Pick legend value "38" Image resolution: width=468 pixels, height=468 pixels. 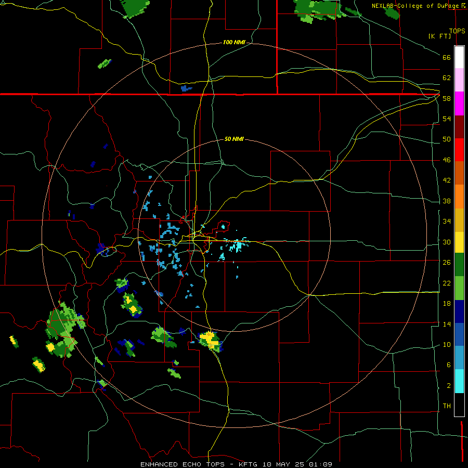pyautogui.click(x=447, y=201)
